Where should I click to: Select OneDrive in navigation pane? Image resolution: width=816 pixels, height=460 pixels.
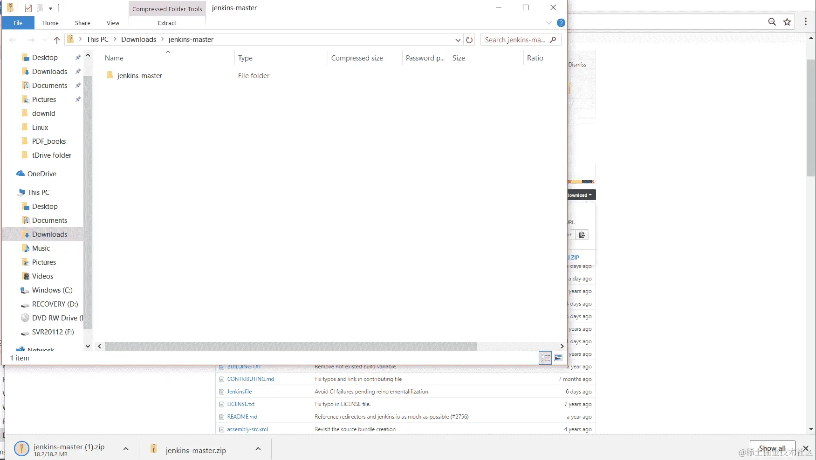point(41,174)
